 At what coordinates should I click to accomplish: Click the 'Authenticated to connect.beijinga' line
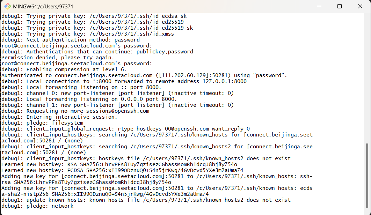(144, 75)
